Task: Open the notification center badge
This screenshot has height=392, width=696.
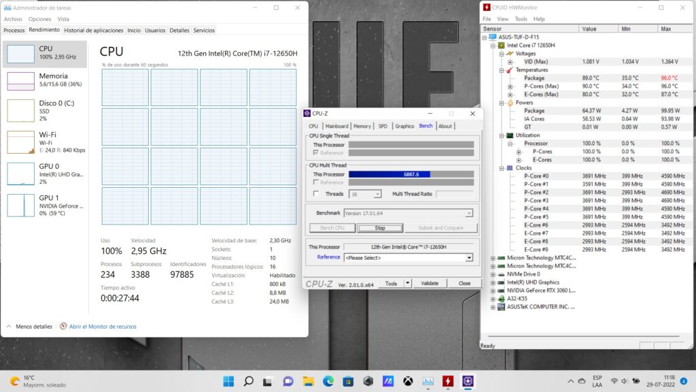Action: [x=684, y=381]
